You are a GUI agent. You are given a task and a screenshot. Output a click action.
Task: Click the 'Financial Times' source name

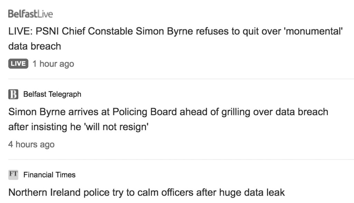(x=49, y=175)
